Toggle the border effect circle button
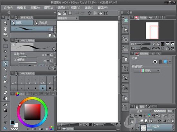Screen dimensions: 177x132 click(155, 62)
